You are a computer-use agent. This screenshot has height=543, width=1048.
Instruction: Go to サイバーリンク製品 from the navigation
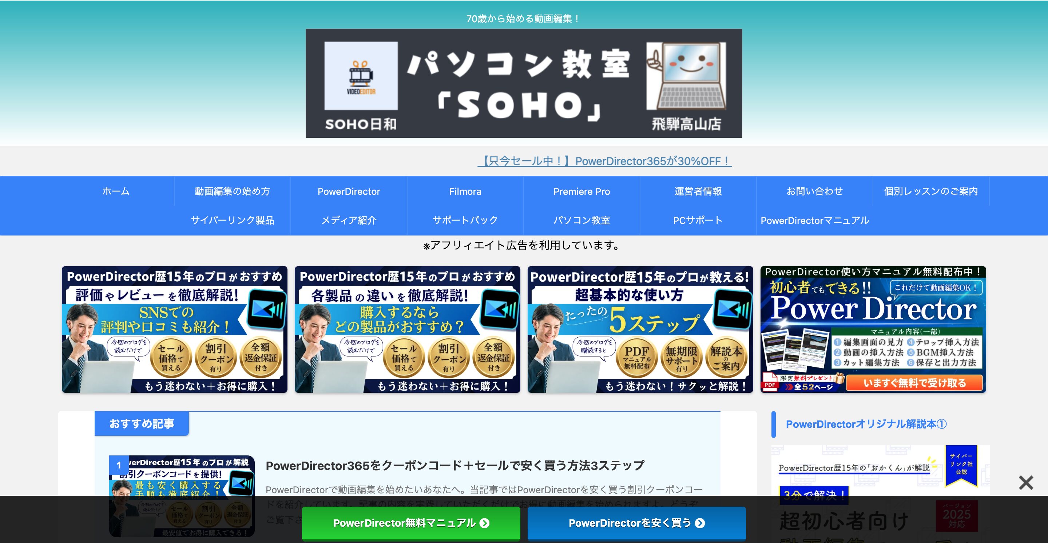click(233, 220)
